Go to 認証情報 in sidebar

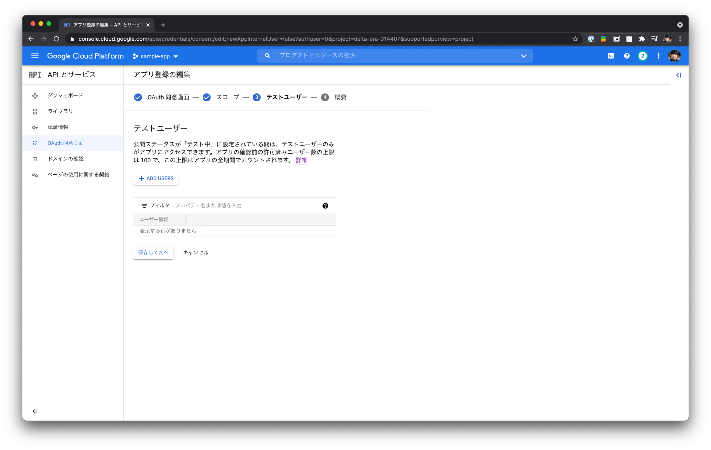pos(58,127)
